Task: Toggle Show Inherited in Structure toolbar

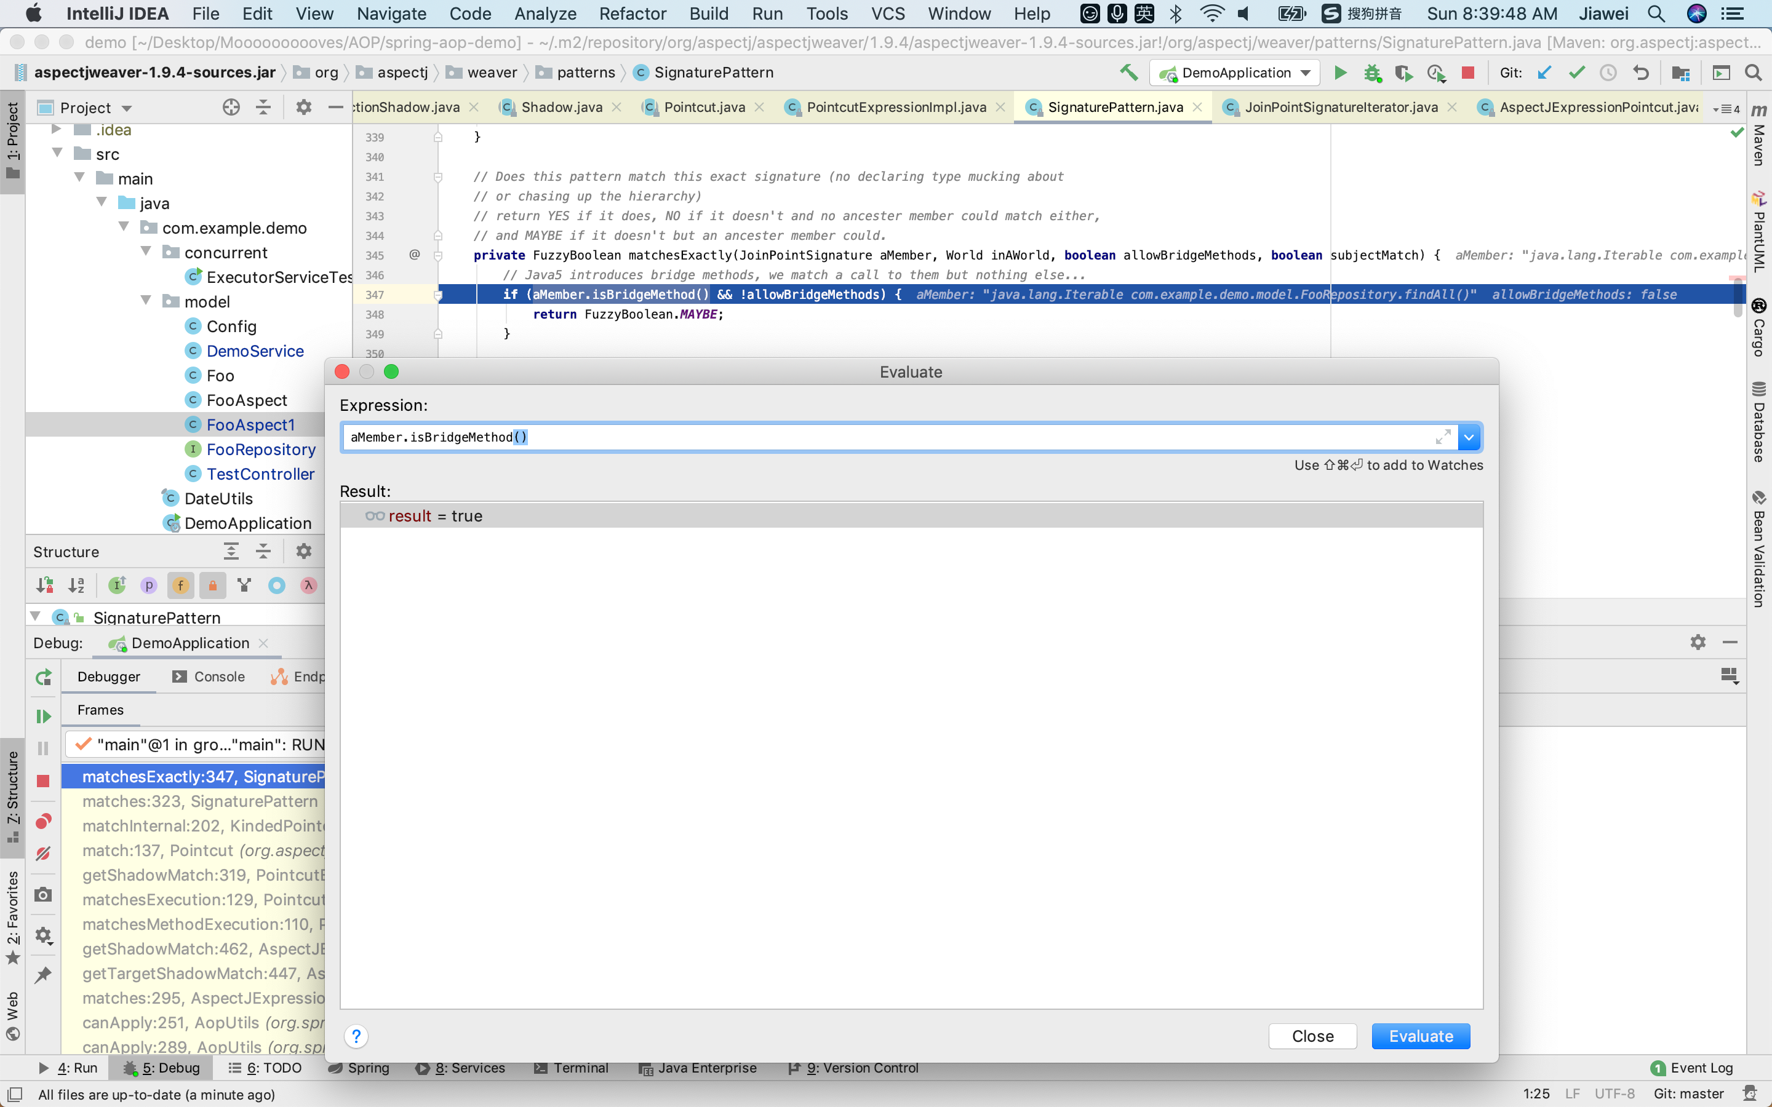Action: pyautogui.click(x=117, y=585)
